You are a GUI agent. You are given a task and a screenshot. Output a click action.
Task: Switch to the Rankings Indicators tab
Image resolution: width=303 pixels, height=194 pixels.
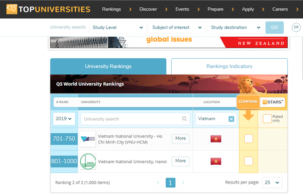(229, 67)
